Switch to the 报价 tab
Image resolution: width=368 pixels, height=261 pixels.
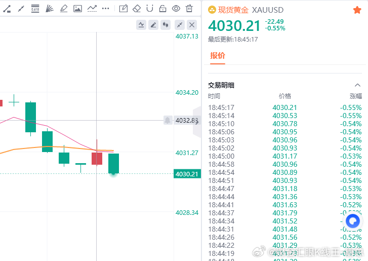[218, 56]
